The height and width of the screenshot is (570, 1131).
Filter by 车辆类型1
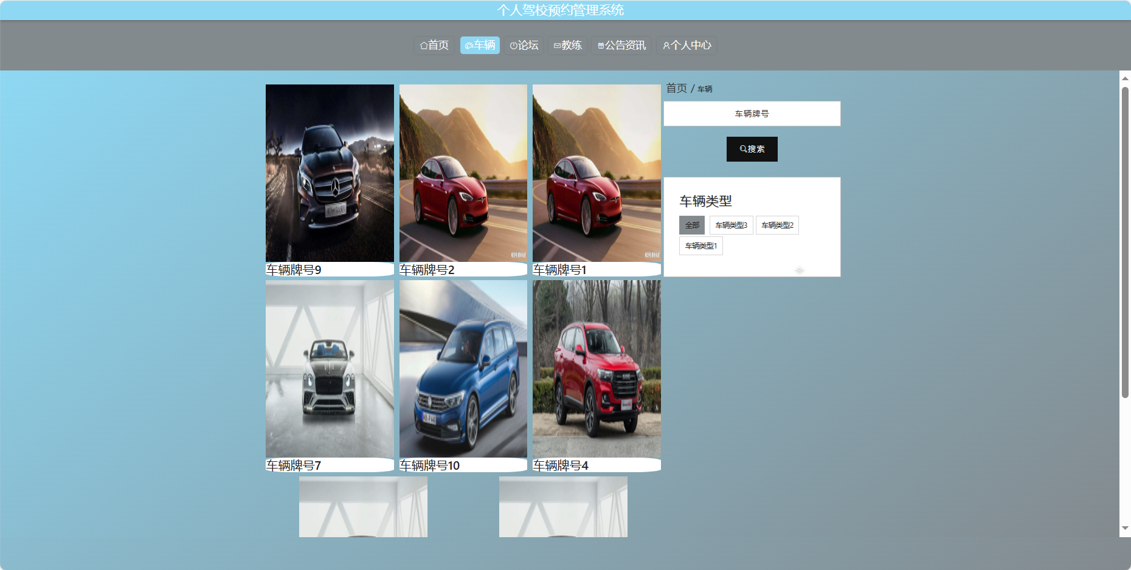tap(701, 246)
